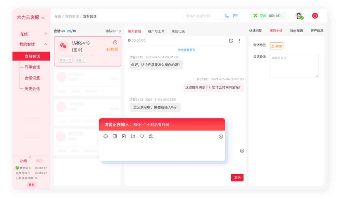Screen dimensions: 339x199
Task: Click the phone number input field
Action: pyautogui.click(x=203, y=16)
